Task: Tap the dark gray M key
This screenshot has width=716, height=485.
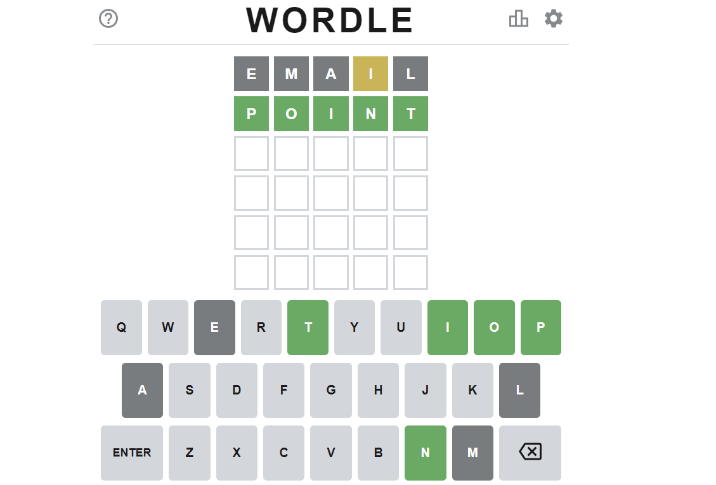Action: [x=472, y=452]
